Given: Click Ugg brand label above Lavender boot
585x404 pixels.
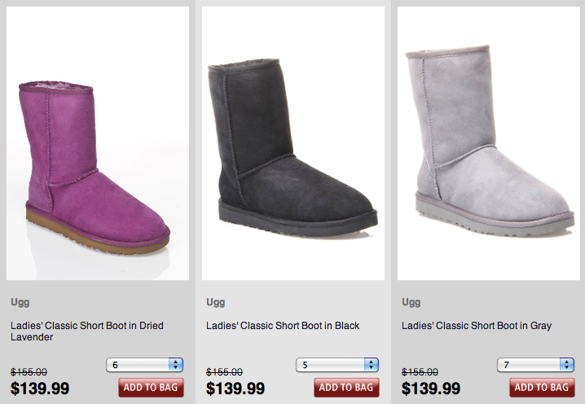Looking at the screenshot, I should tap(20, 302).
